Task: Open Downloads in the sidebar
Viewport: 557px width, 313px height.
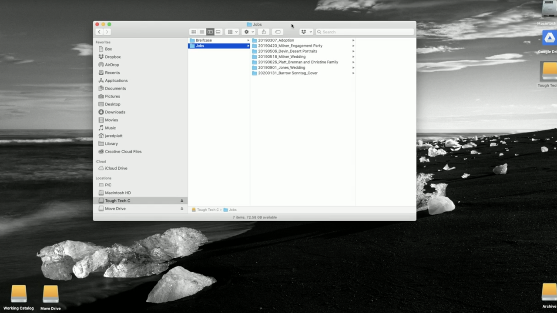Action: [x=115, y=112]
